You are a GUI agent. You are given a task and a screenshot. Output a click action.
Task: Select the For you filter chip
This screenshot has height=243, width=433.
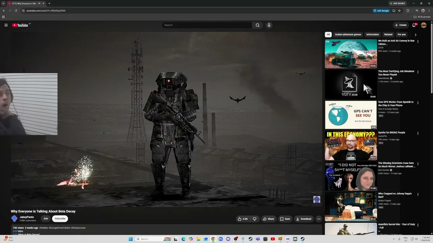(402, 34)
